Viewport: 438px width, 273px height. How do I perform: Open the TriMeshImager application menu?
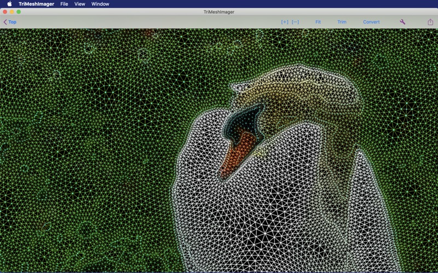point(36,4)
